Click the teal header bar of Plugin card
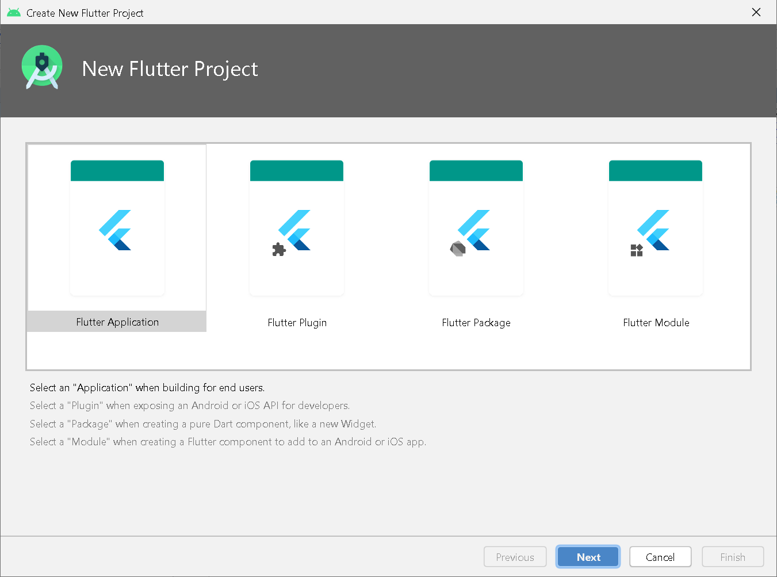777x577 pixels. pyautogui.click(x=297, y=171)
